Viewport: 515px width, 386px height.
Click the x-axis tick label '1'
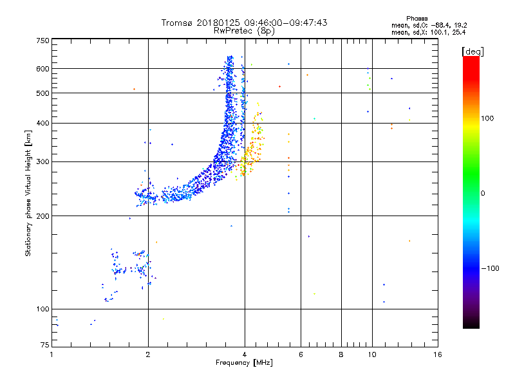51,354
